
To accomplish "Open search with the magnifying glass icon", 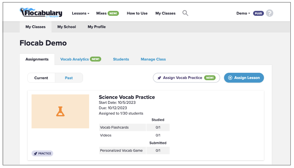I will 185,13.
